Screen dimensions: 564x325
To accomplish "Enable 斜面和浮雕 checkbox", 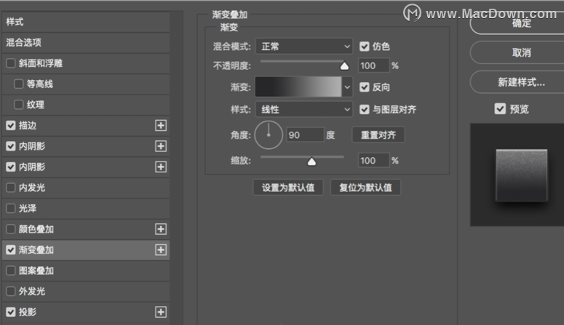I will pyautogui.click(x=11, y=63).
